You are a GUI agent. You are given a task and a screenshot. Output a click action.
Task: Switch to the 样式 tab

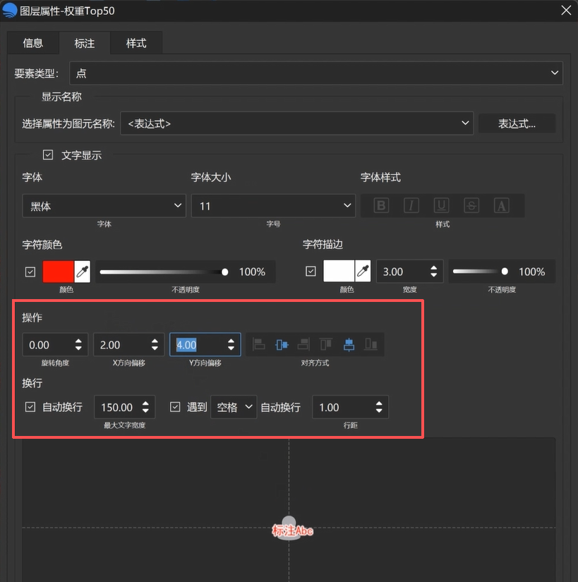[136, 43]
